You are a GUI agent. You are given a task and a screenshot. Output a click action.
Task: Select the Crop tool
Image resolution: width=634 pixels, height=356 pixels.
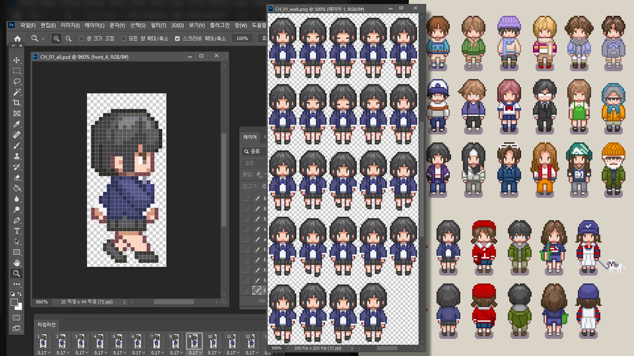pyautogui.click(x=17, y=102)
